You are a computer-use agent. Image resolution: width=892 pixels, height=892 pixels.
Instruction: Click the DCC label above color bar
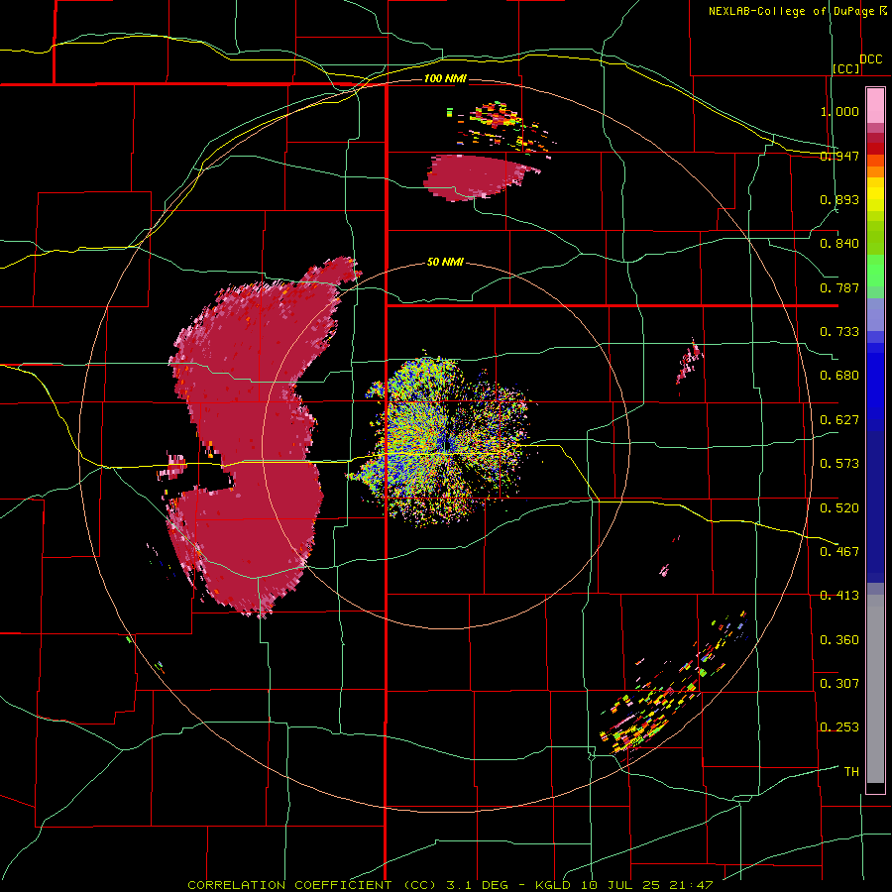870,58
